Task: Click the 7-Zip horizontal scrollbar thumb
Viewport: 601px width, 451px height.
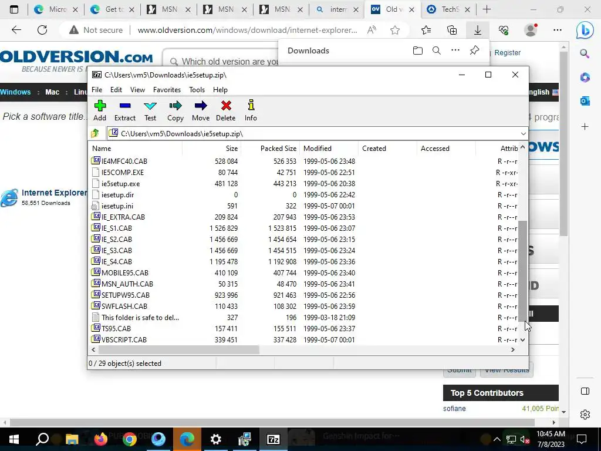Action: click(x=179, y=350)
